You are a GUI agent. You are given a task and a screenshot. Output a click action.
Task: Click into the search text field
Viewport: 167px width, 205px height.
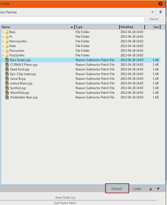coord(72,19)
